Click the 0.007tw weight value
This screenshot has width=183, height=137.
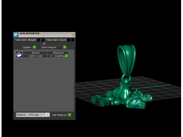coord(60,56)
